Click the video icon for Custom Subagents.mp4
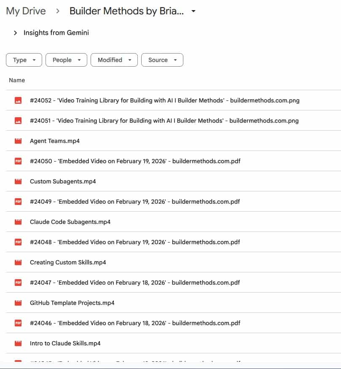The width and height of the screenshot is (341, 369). (18, 181)
